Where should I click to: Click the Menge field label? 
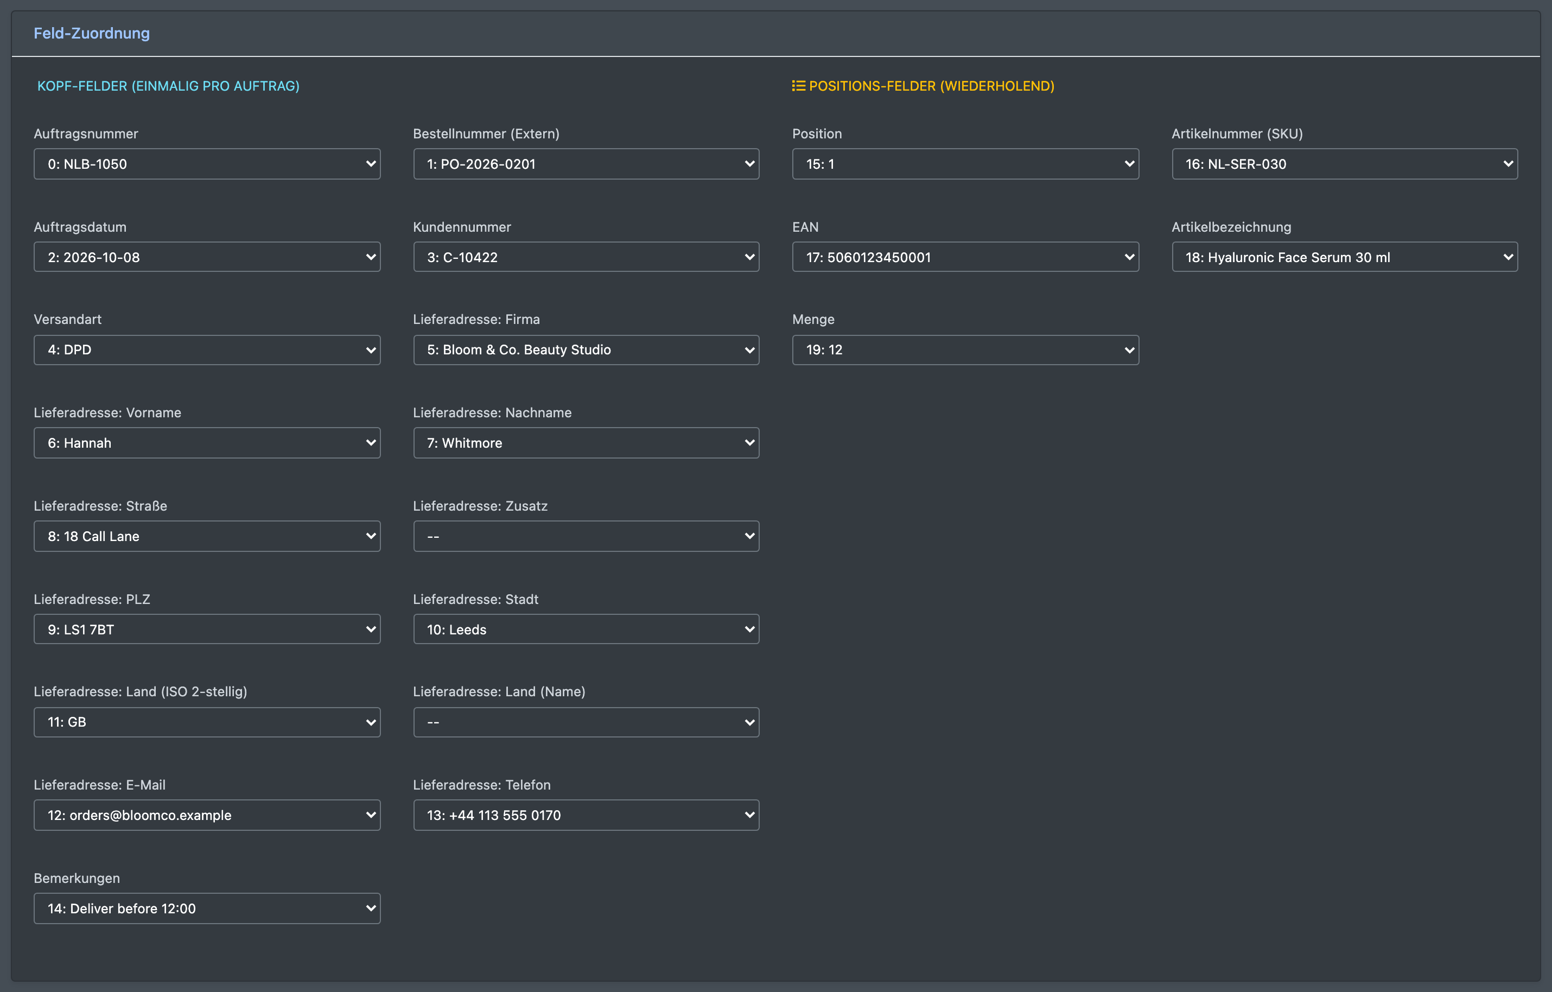coord(813,319)
